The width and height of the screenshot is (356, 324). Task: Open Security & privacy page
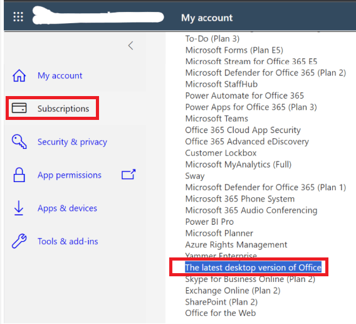[72, 142]
